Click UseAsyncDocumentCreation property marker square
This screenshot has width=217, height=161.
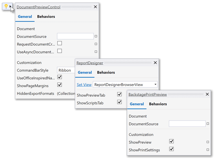pyautogui.click(x=96, y=52)
